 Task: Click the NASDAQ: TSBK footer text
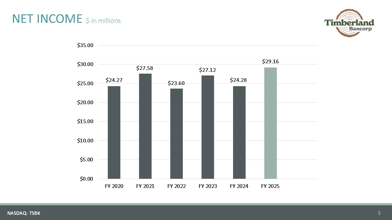tap(24, 213)
